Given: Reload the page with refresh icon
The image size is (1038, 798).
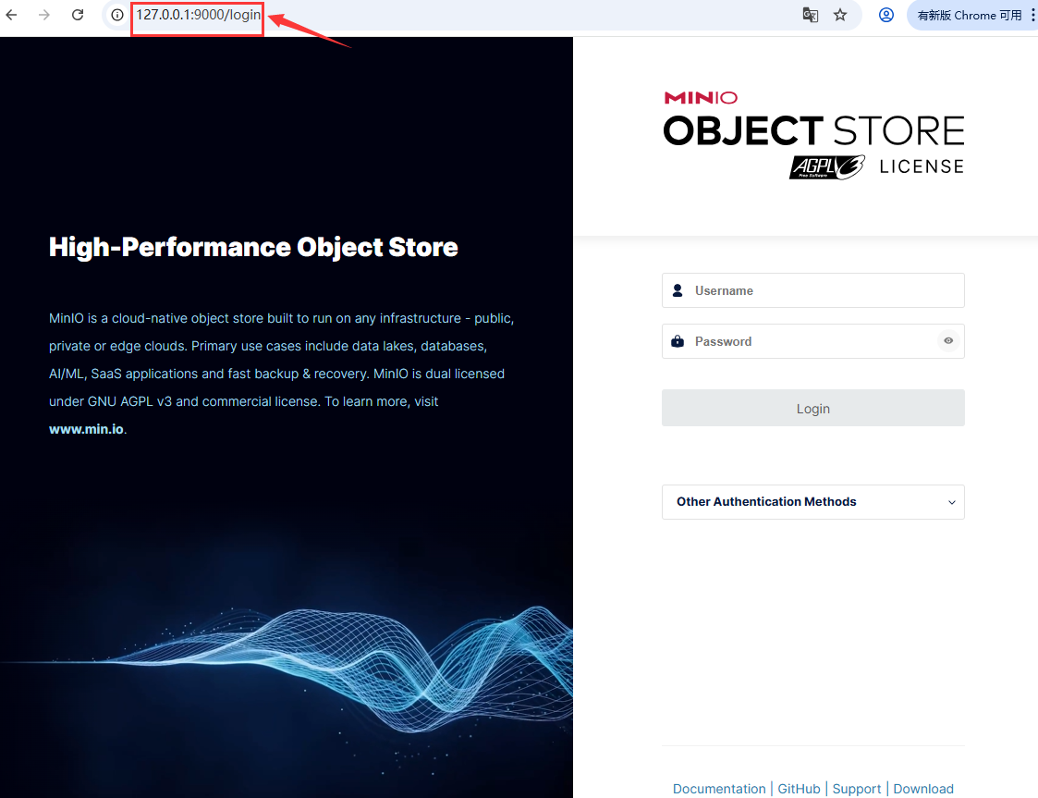Looking at the screenshot, I should [78, 15].
